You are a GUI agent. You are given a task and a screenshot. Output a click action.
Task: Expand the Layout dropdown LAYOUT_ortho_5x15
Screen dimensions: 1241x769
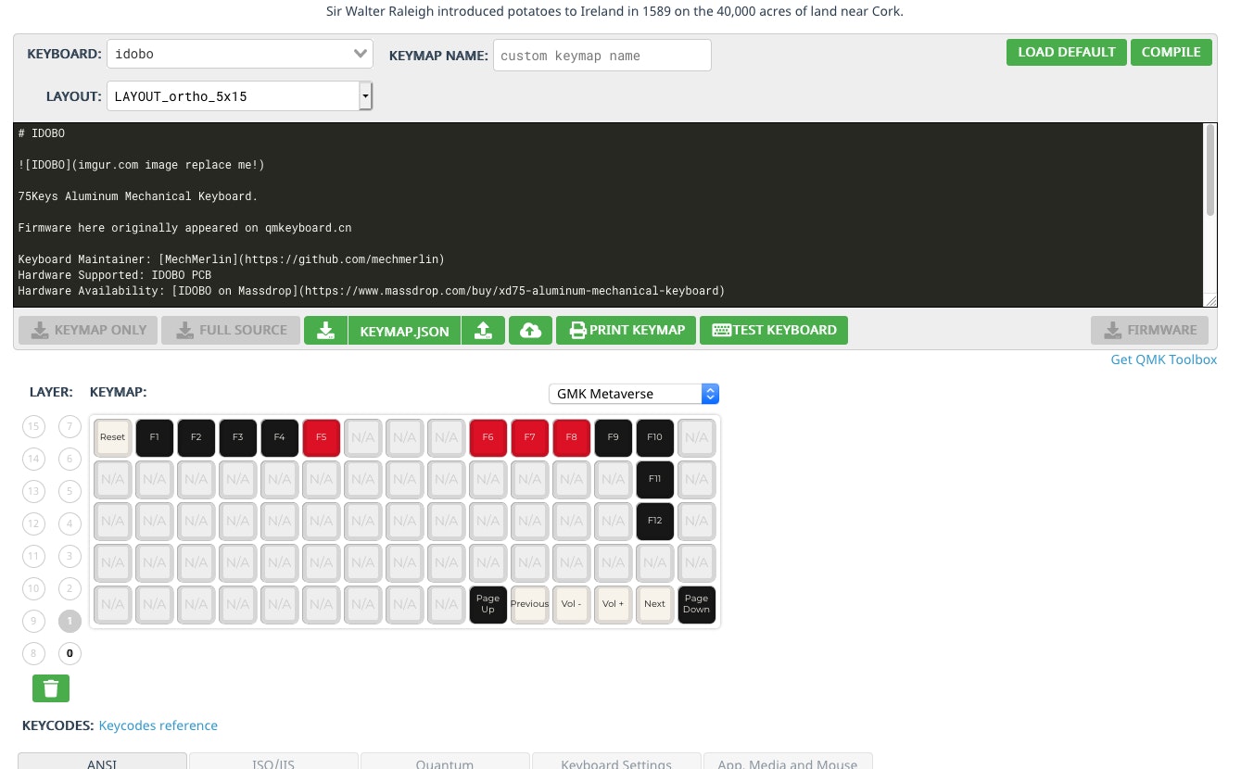pyautogui.click(x=239, y=96)
